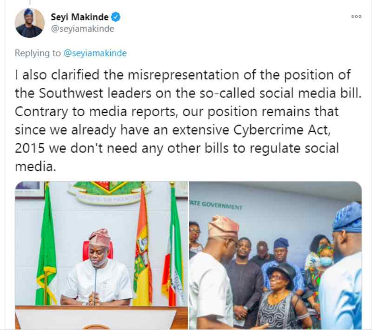
Task: Click the microphone in the left photo
Action: pyautogui.click(x=95, y=286)
